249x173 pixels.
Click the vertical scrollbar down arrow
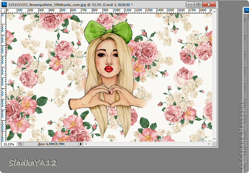pos(215,139)
